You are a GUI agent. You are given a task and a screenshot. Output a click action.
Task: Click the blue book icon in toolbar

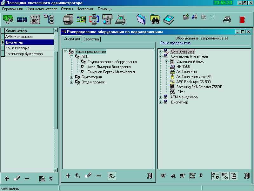click(169, 19)
